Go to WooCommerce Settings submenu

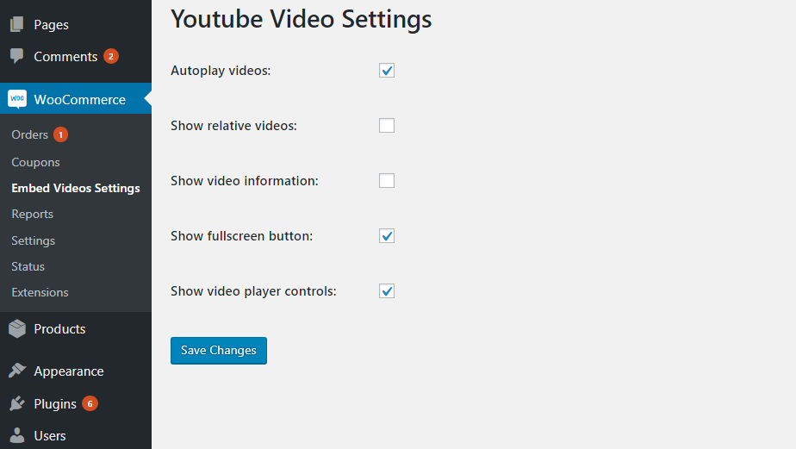34,240
